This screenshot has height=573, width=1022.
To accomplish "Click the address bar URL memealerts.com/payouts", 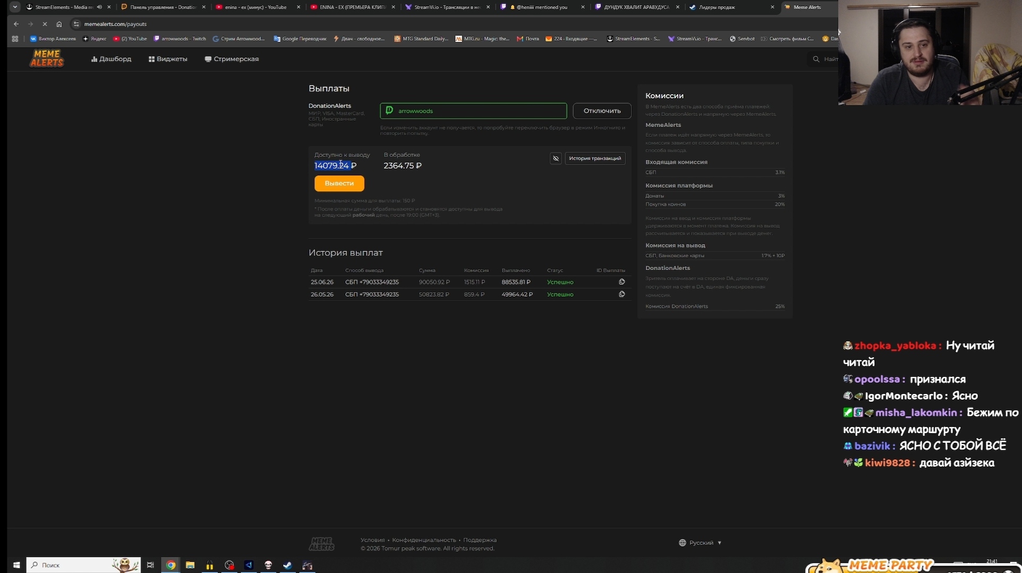I will [x=115, y=24].
